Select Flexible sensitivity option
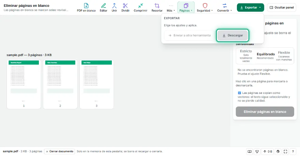 click(284, 56)
